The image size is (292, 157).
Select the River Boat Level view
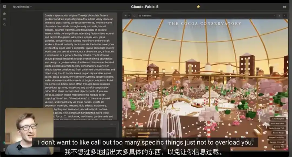coord(277,123)
